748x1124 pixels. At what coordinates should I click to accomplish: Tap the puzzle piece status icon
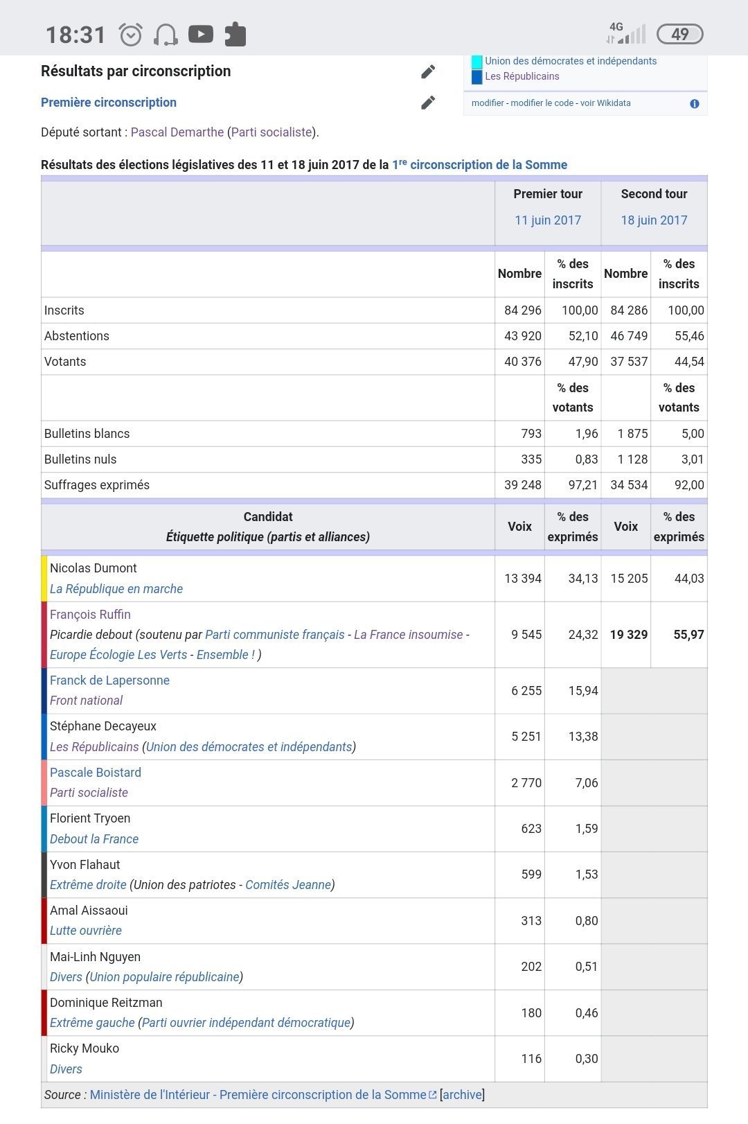tap(235, 34)
